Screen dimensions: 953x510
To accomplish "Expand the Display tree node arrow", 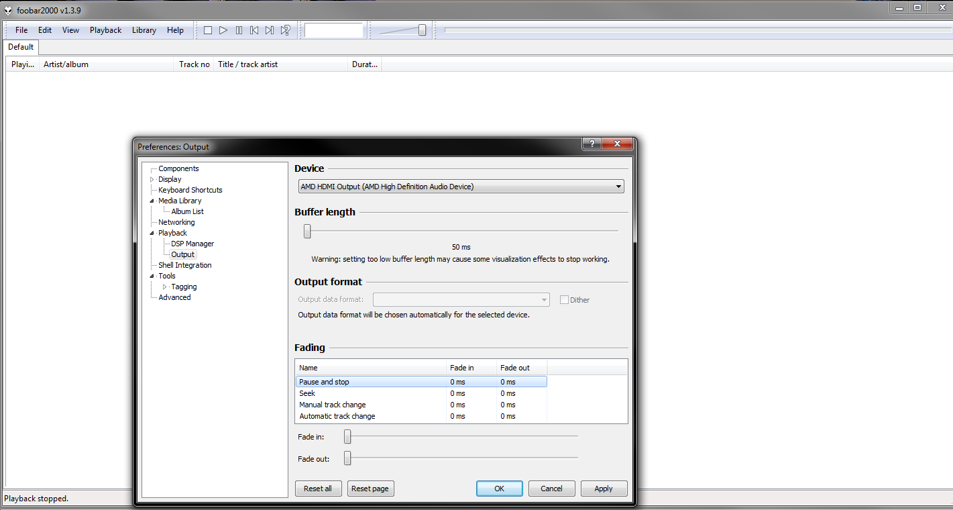I will pos(152,179).
